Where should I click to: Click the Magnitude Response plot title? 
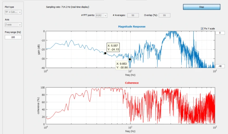(x=132, y=27)
